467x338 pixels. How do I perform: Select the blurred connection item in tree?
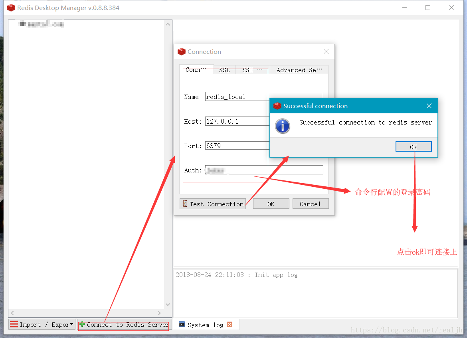(x=41, y=24)
